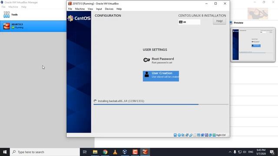Open VLC media player from taskbar
Image resolution: width=278 pixels, height=156 pixels.
pos(115,152)
